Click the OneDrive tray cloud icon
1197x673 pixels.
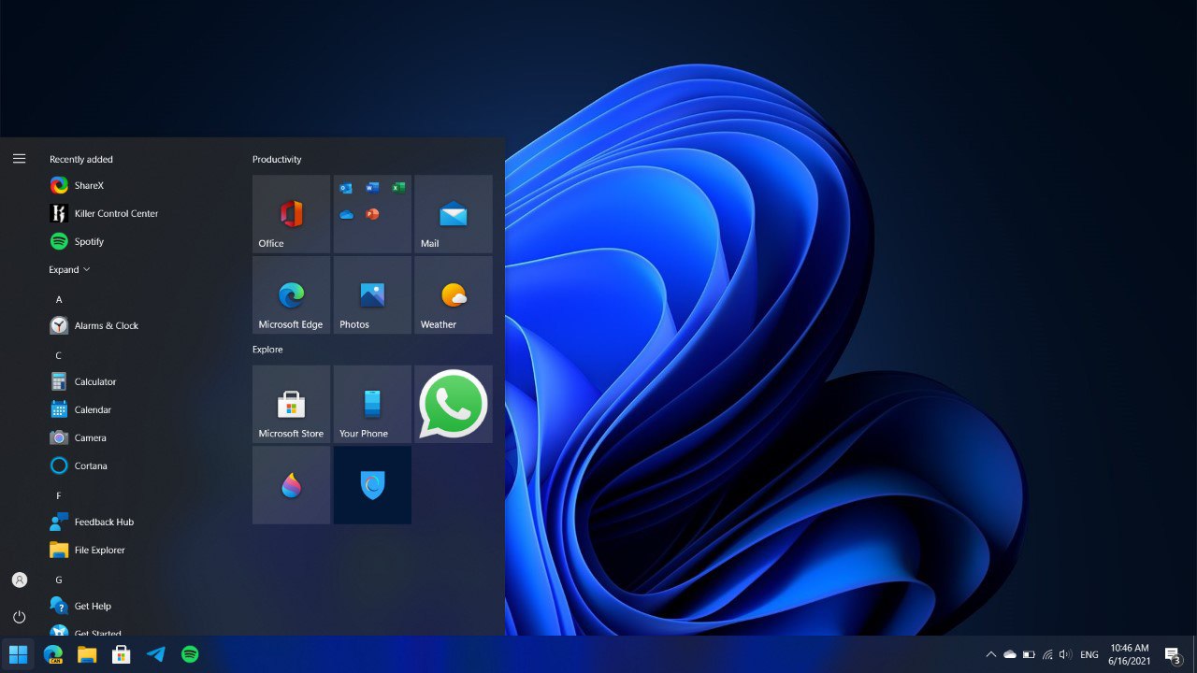click(x=1010, y=654)
